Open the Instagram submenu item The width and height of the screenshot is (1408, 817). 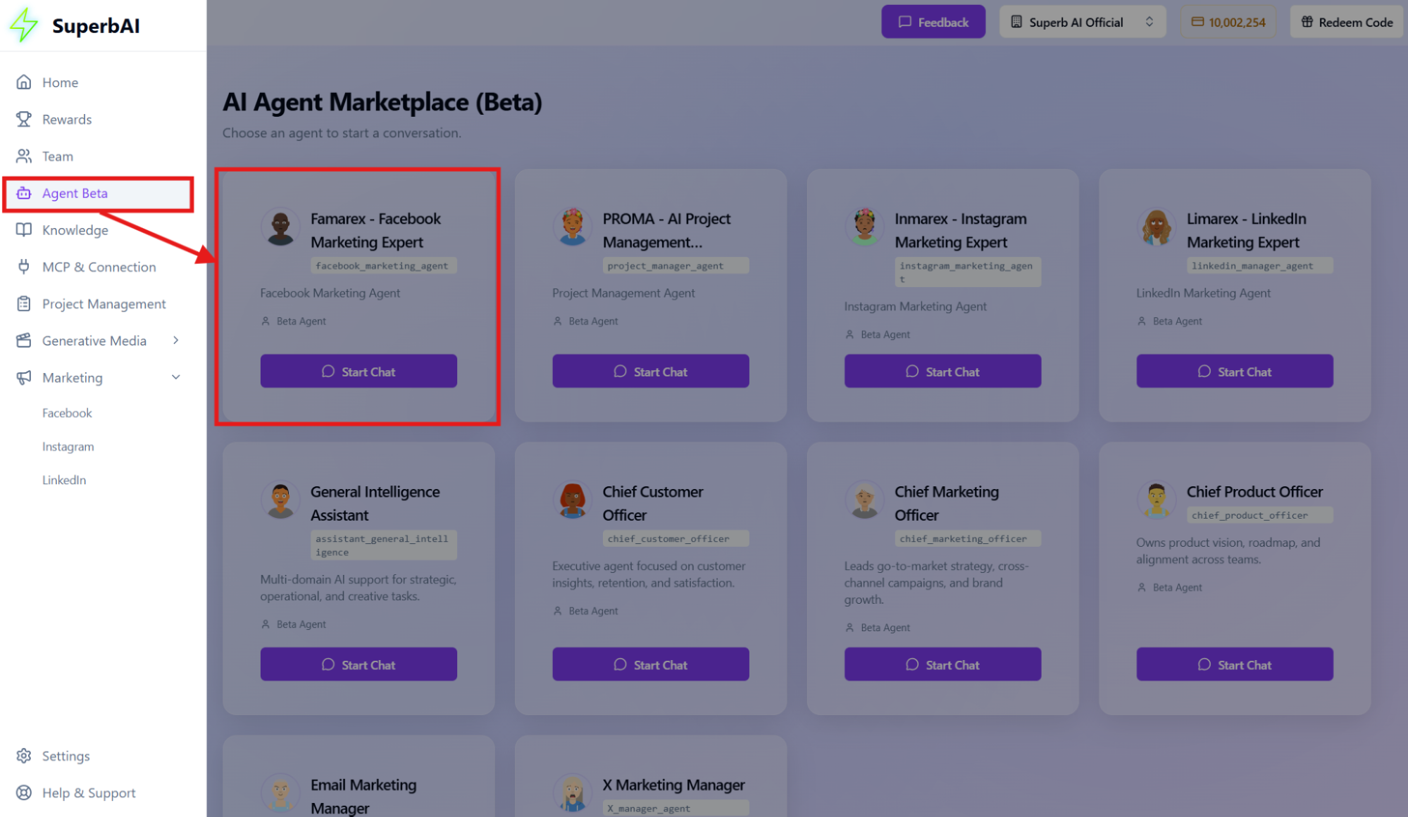pyautogui.click(x=68, y=446)
